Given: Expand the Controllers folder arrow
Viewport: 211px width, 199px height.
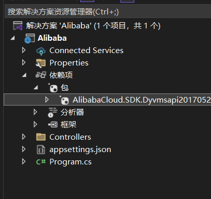Looking at the screenshot, I should point(24,137).
